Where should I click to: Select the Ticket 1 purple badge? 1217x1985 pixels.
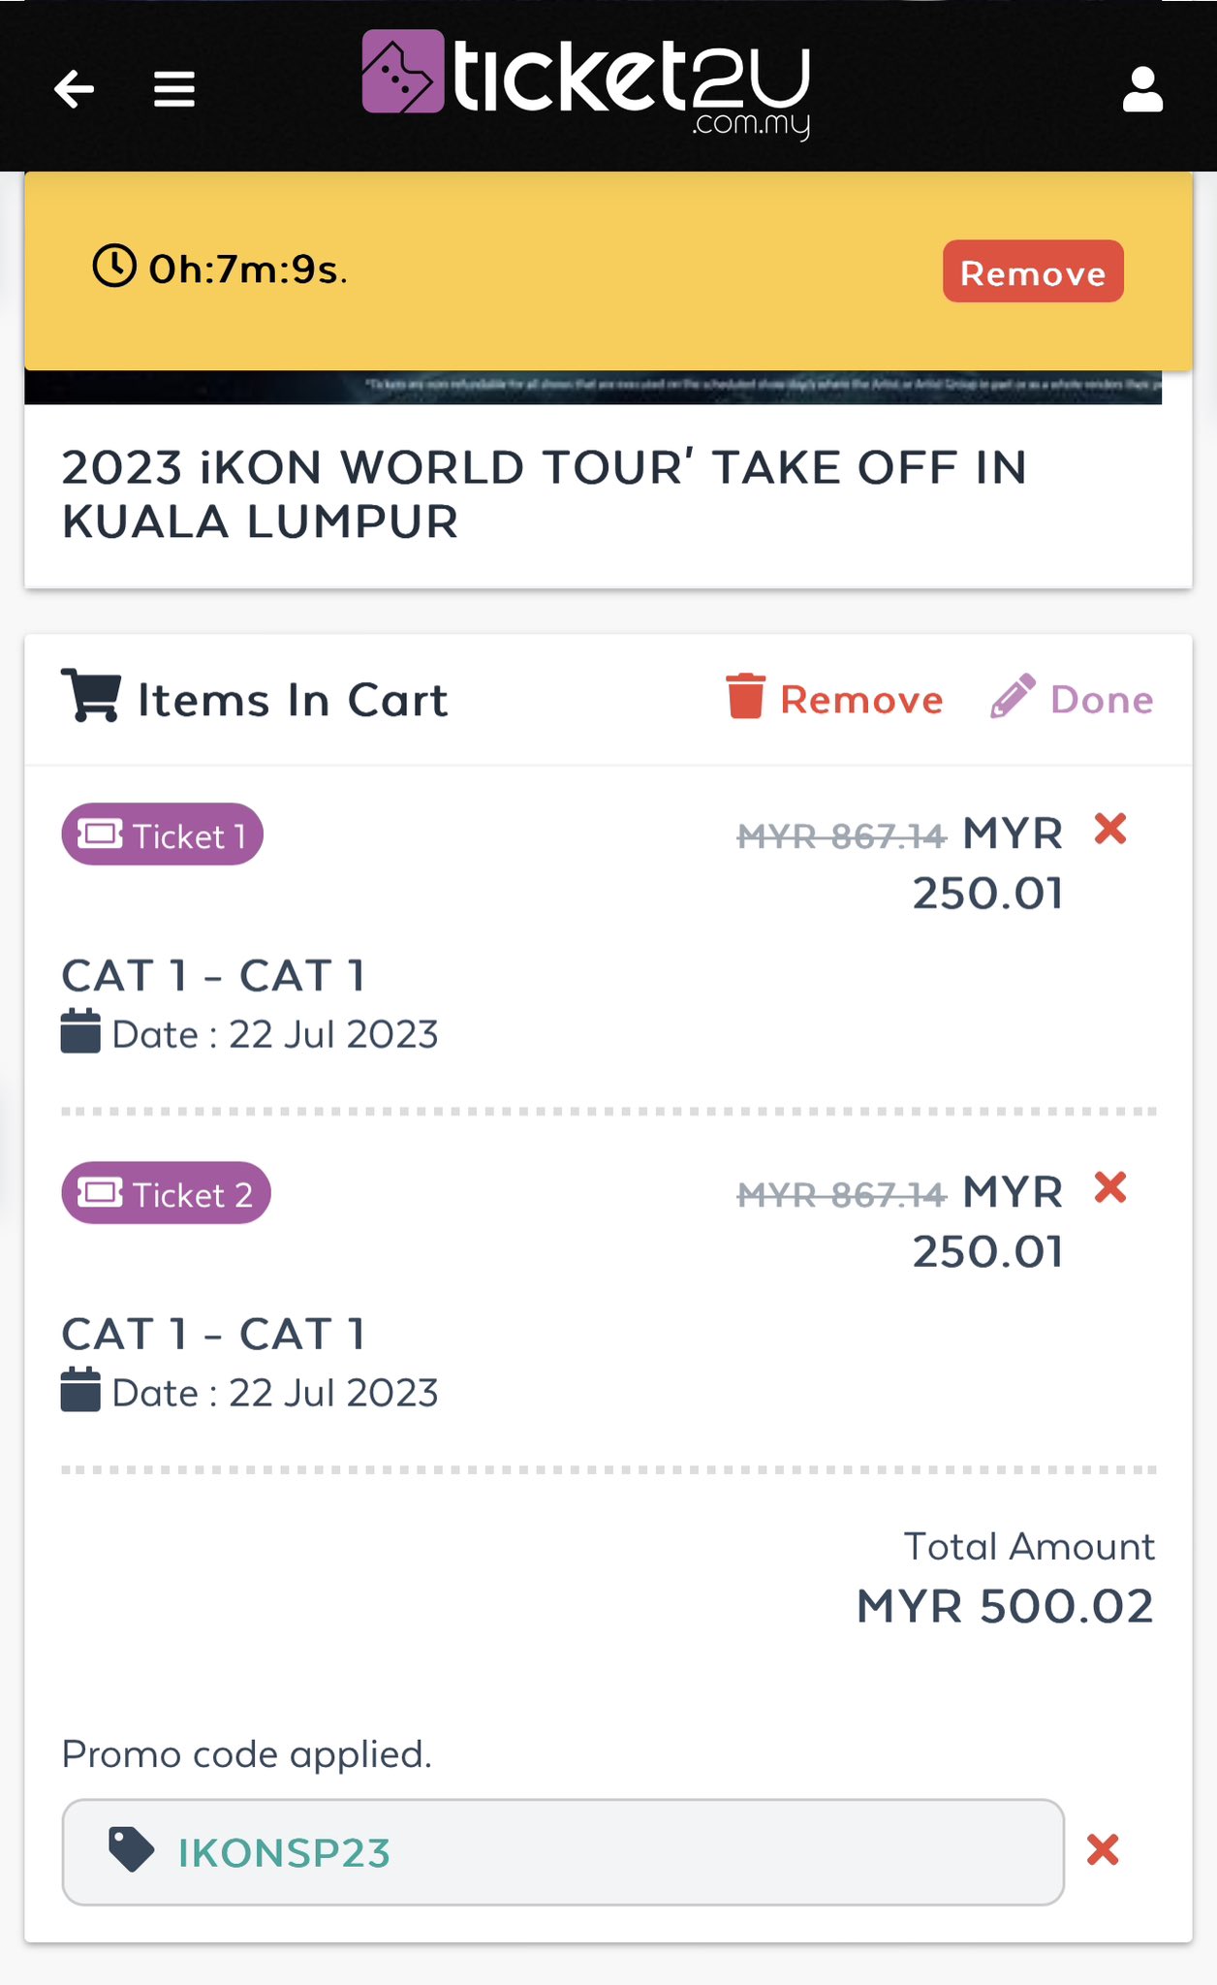(163, 835)
